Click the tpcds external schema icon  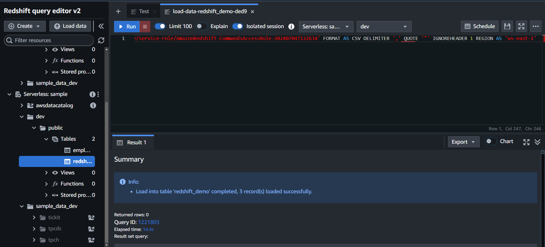pos(91,229)
